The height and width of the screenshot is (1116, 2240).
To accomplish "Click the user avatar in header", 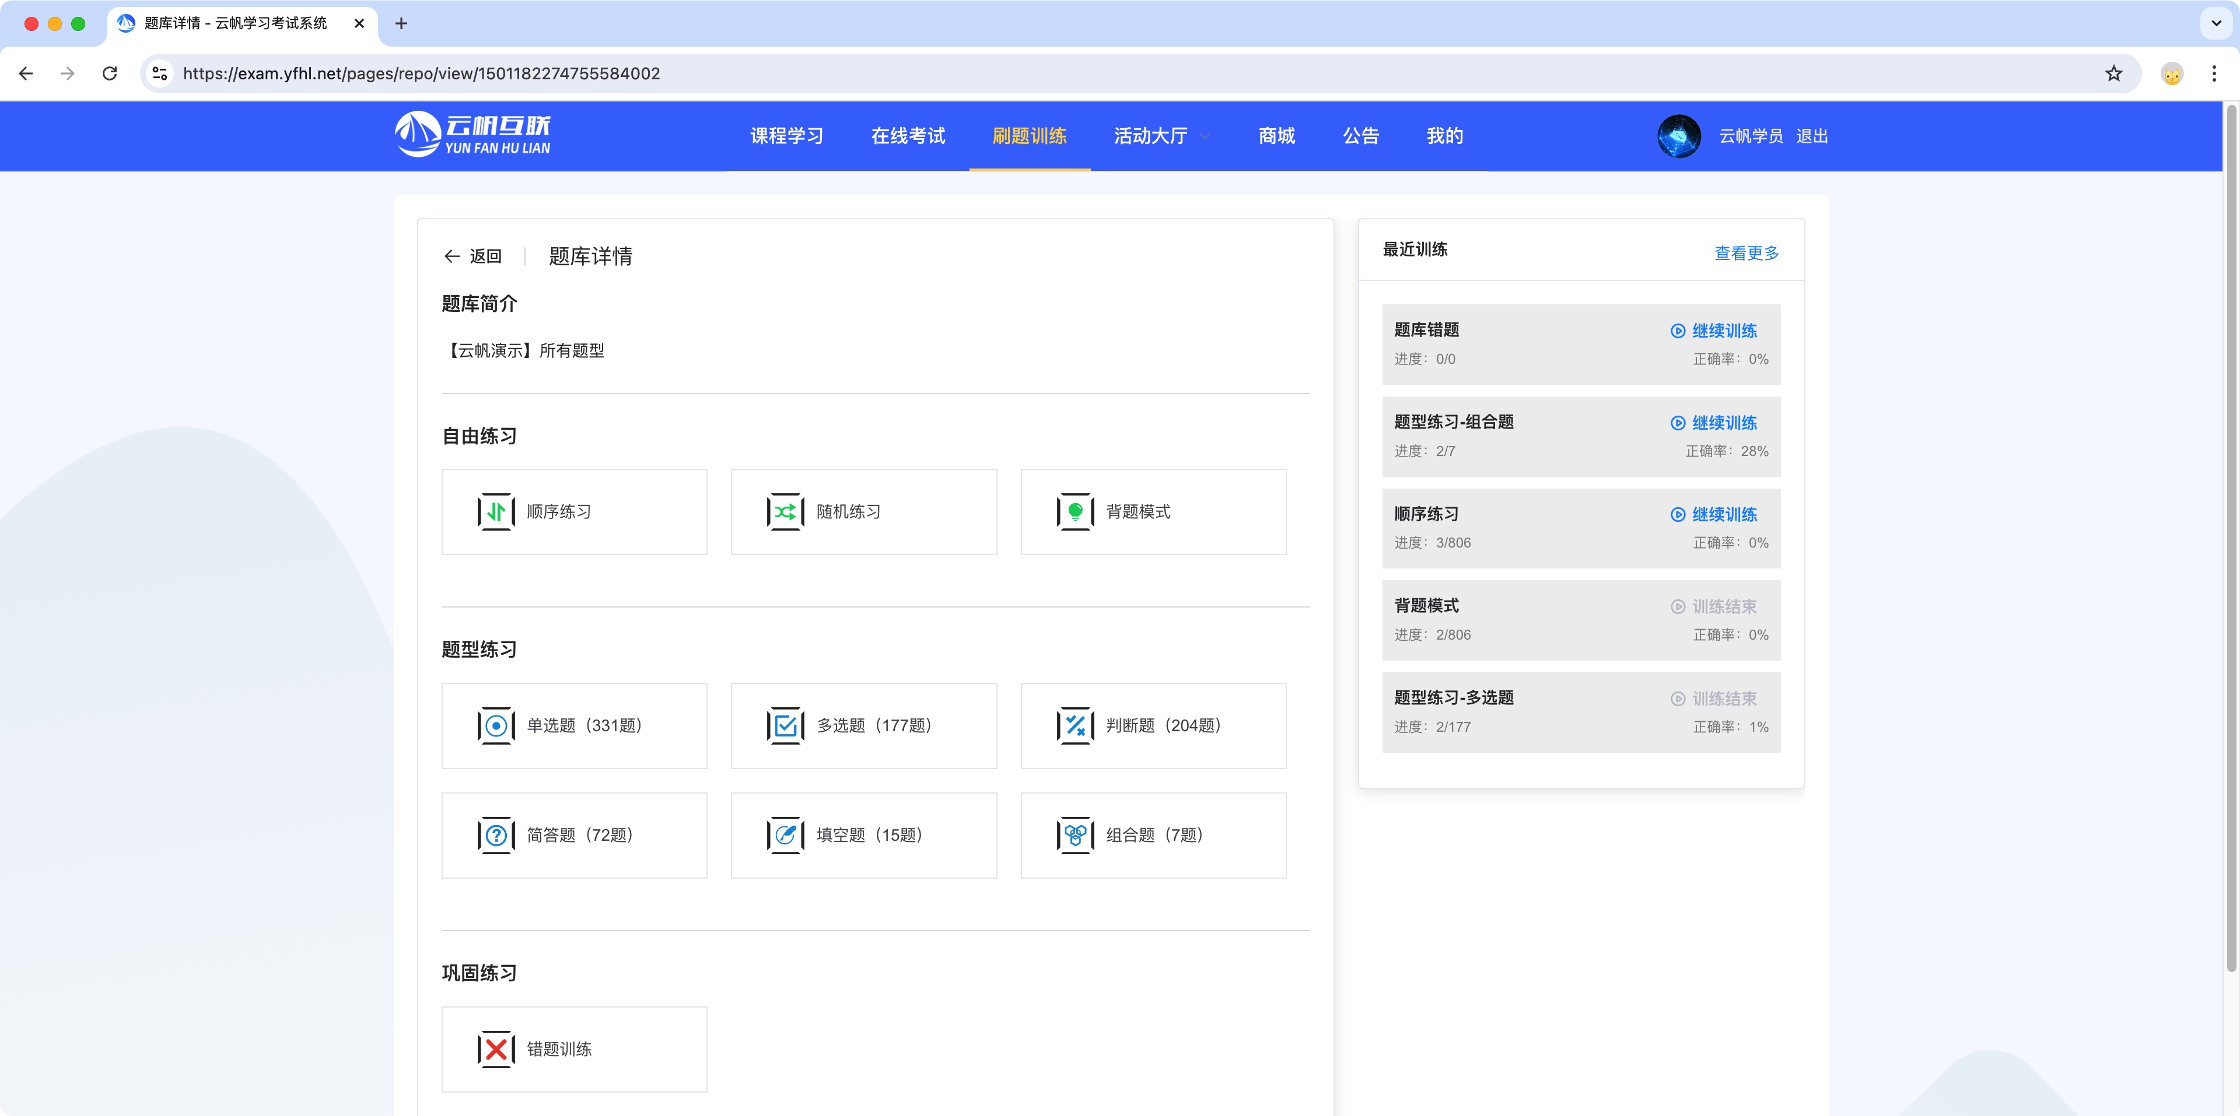I will click(1678, 136).
